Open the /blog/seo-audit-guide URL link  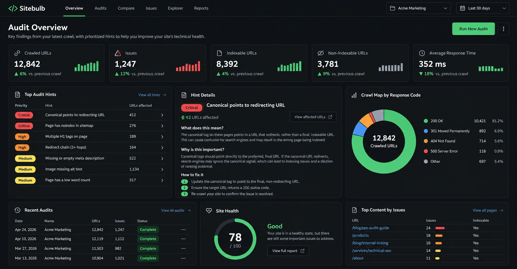pyautogui.click(x=371, y=228)
